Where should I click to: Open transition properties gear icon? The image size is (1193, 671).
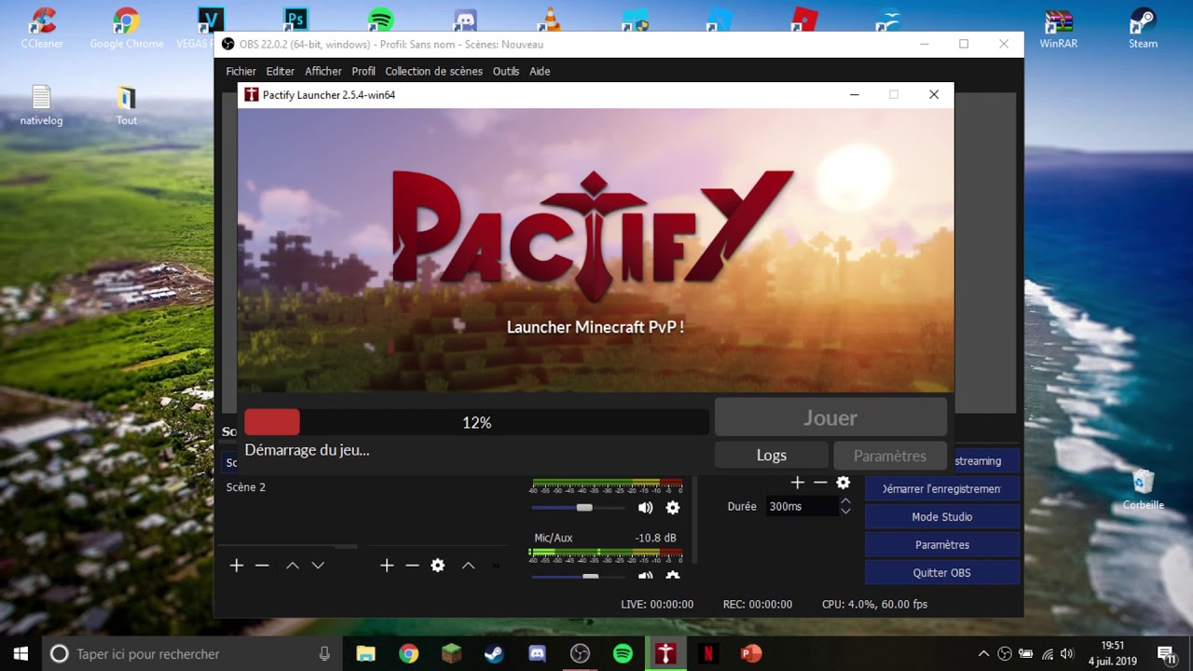[x=843, y=483]
